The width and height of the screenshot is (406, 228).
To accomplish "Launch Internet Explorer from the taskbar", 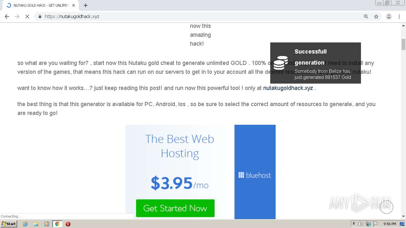I will [x=25, y=224].
